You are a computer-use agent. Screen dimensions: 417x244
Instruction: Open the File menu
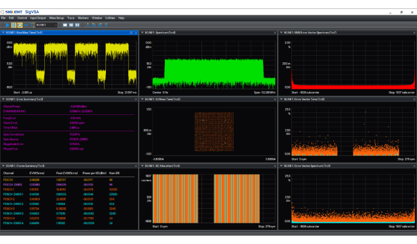coord(3,18)
